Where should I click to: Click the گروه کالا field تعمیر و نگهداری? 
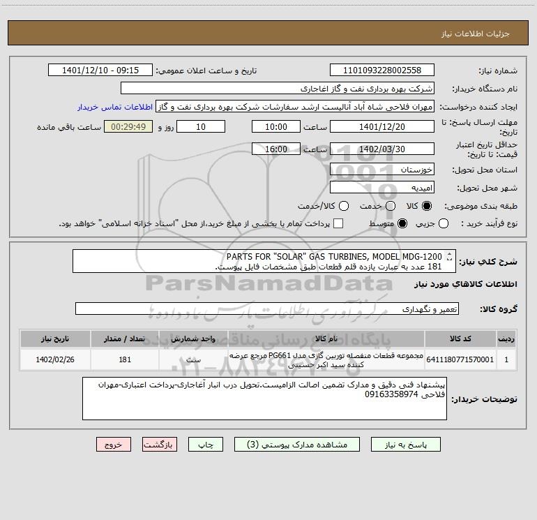267,309
